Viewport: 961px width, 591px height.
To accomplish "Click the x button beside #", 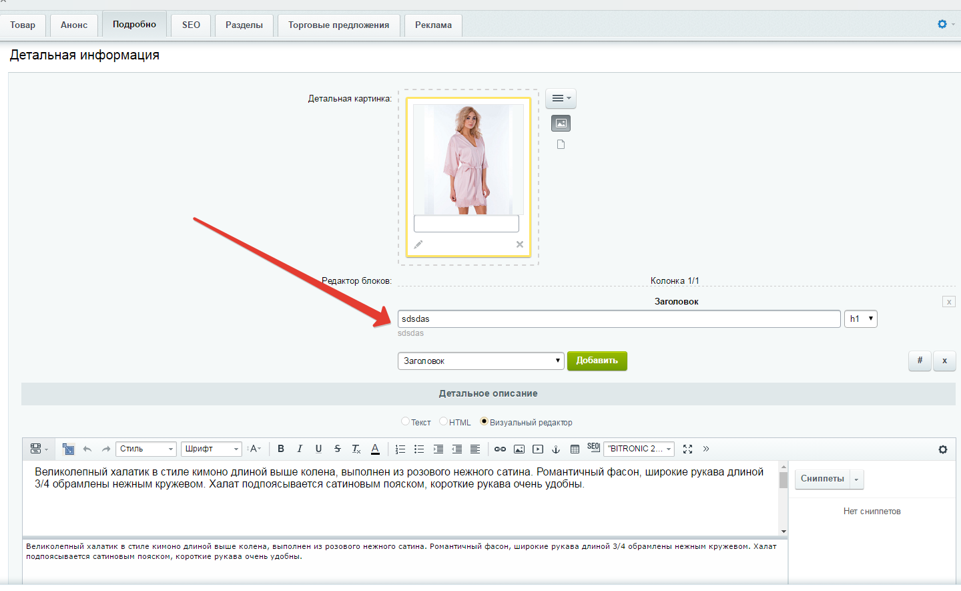I will (944, 361).
